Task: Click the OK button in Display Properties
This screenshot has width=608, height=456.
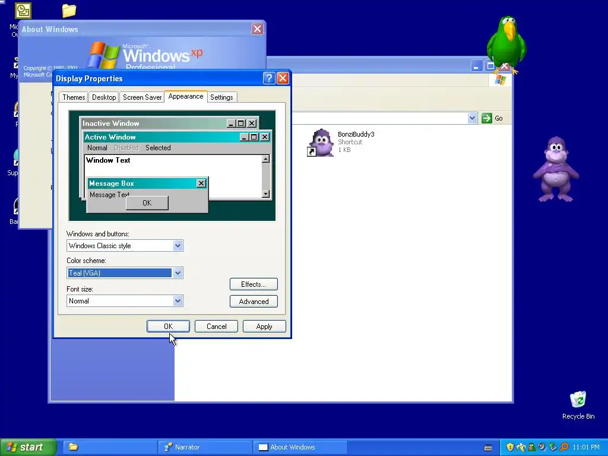Action: point(168,327)
